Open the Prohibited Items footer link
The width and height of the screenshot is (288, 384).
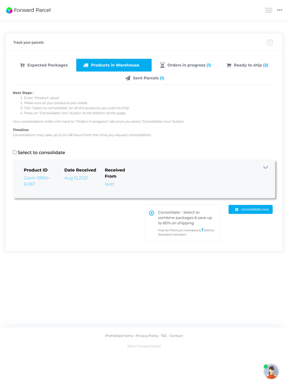click(x=119, y=336)
